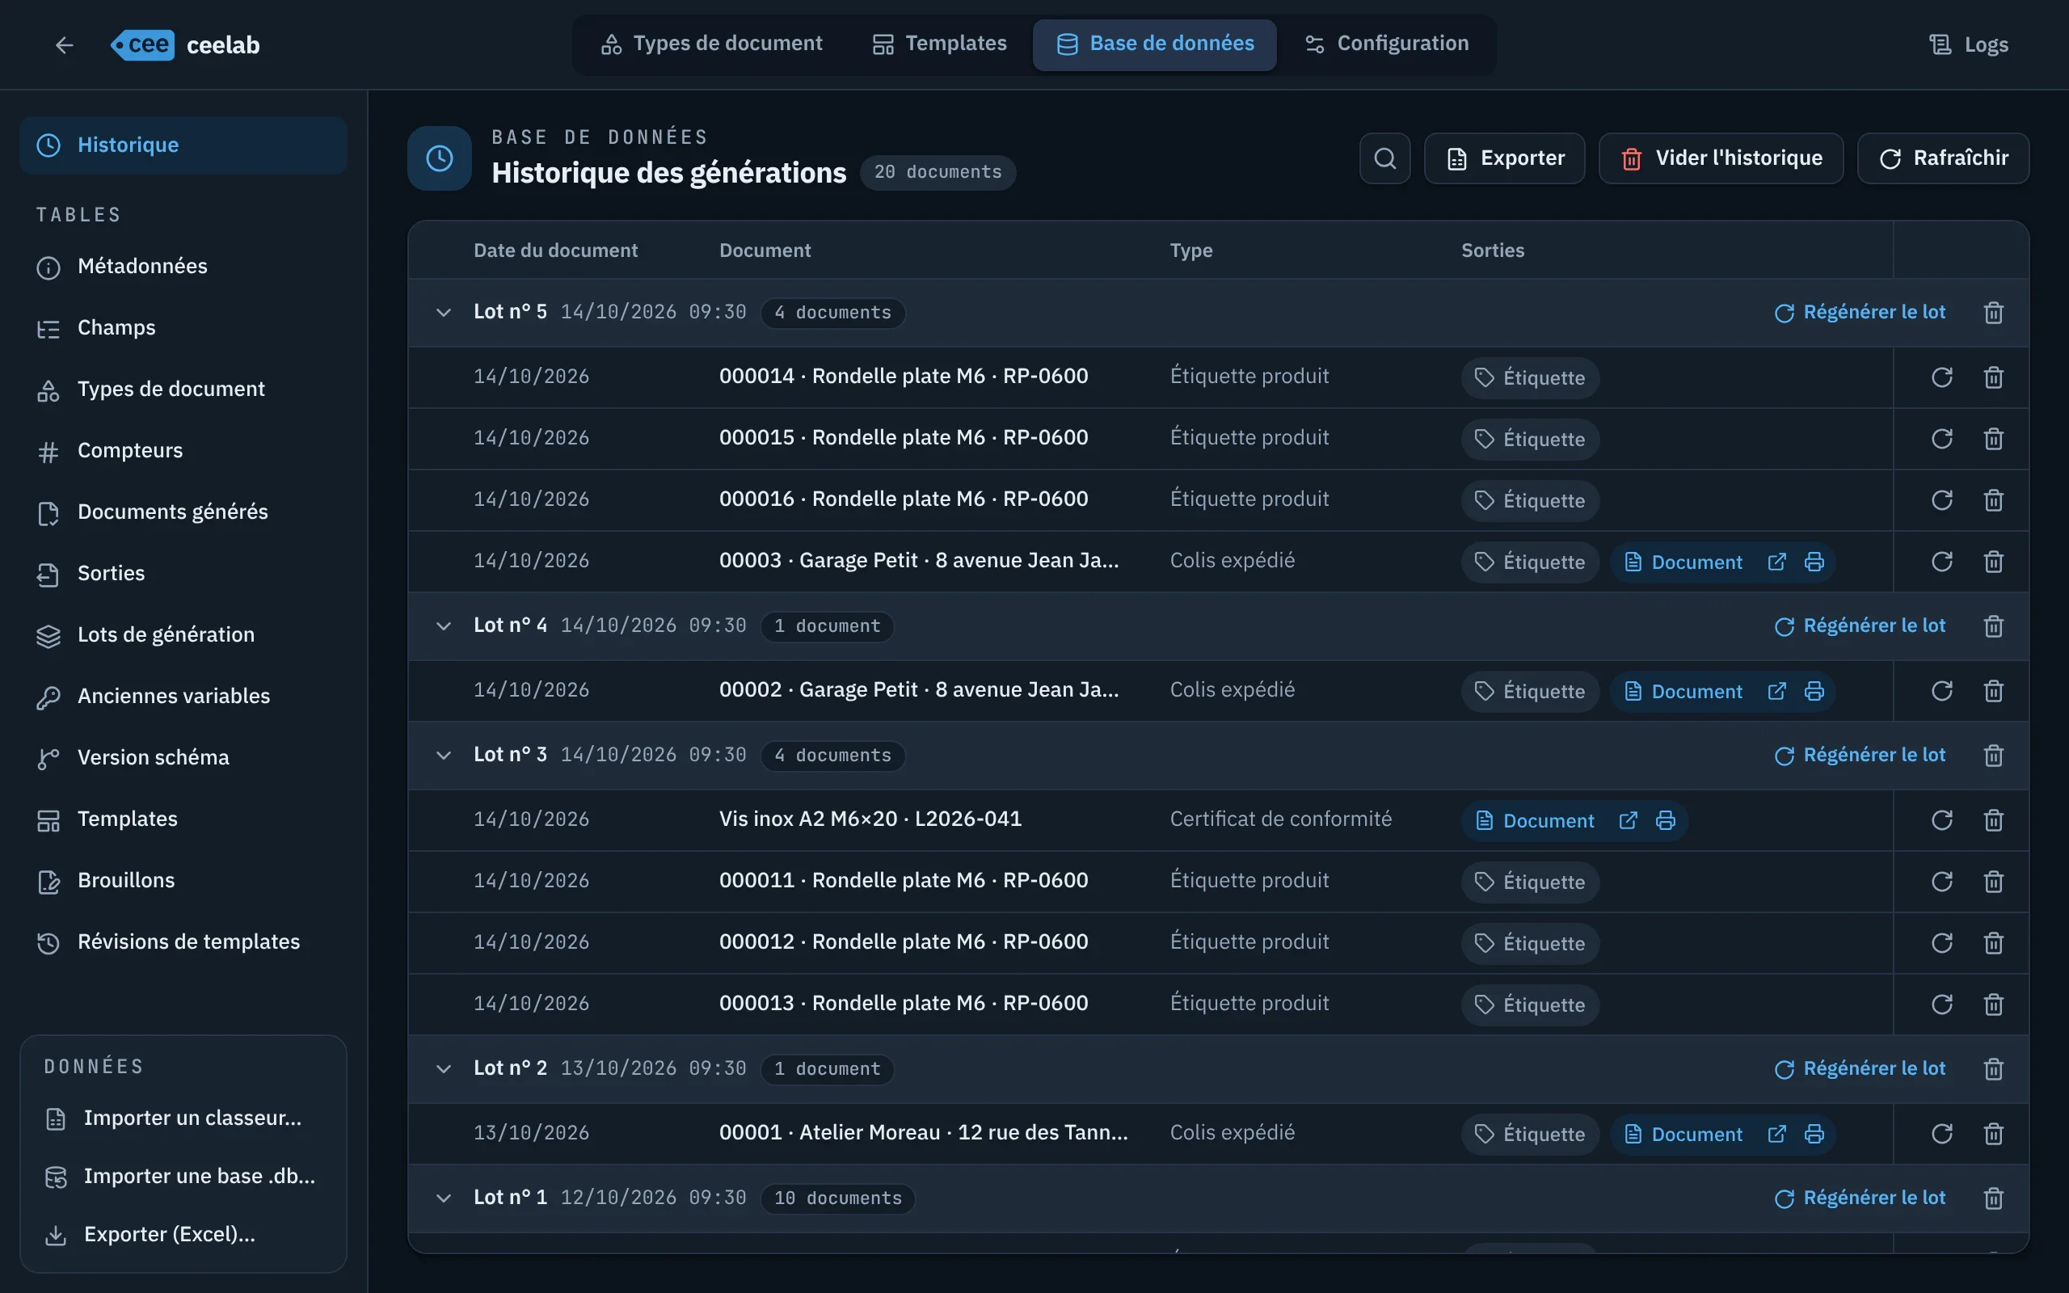Image resolution: width=2069 pixels, height=1293 pixels.
Task: Open Vis inox A2 document in external view
Action: [x=1628, y=820]
